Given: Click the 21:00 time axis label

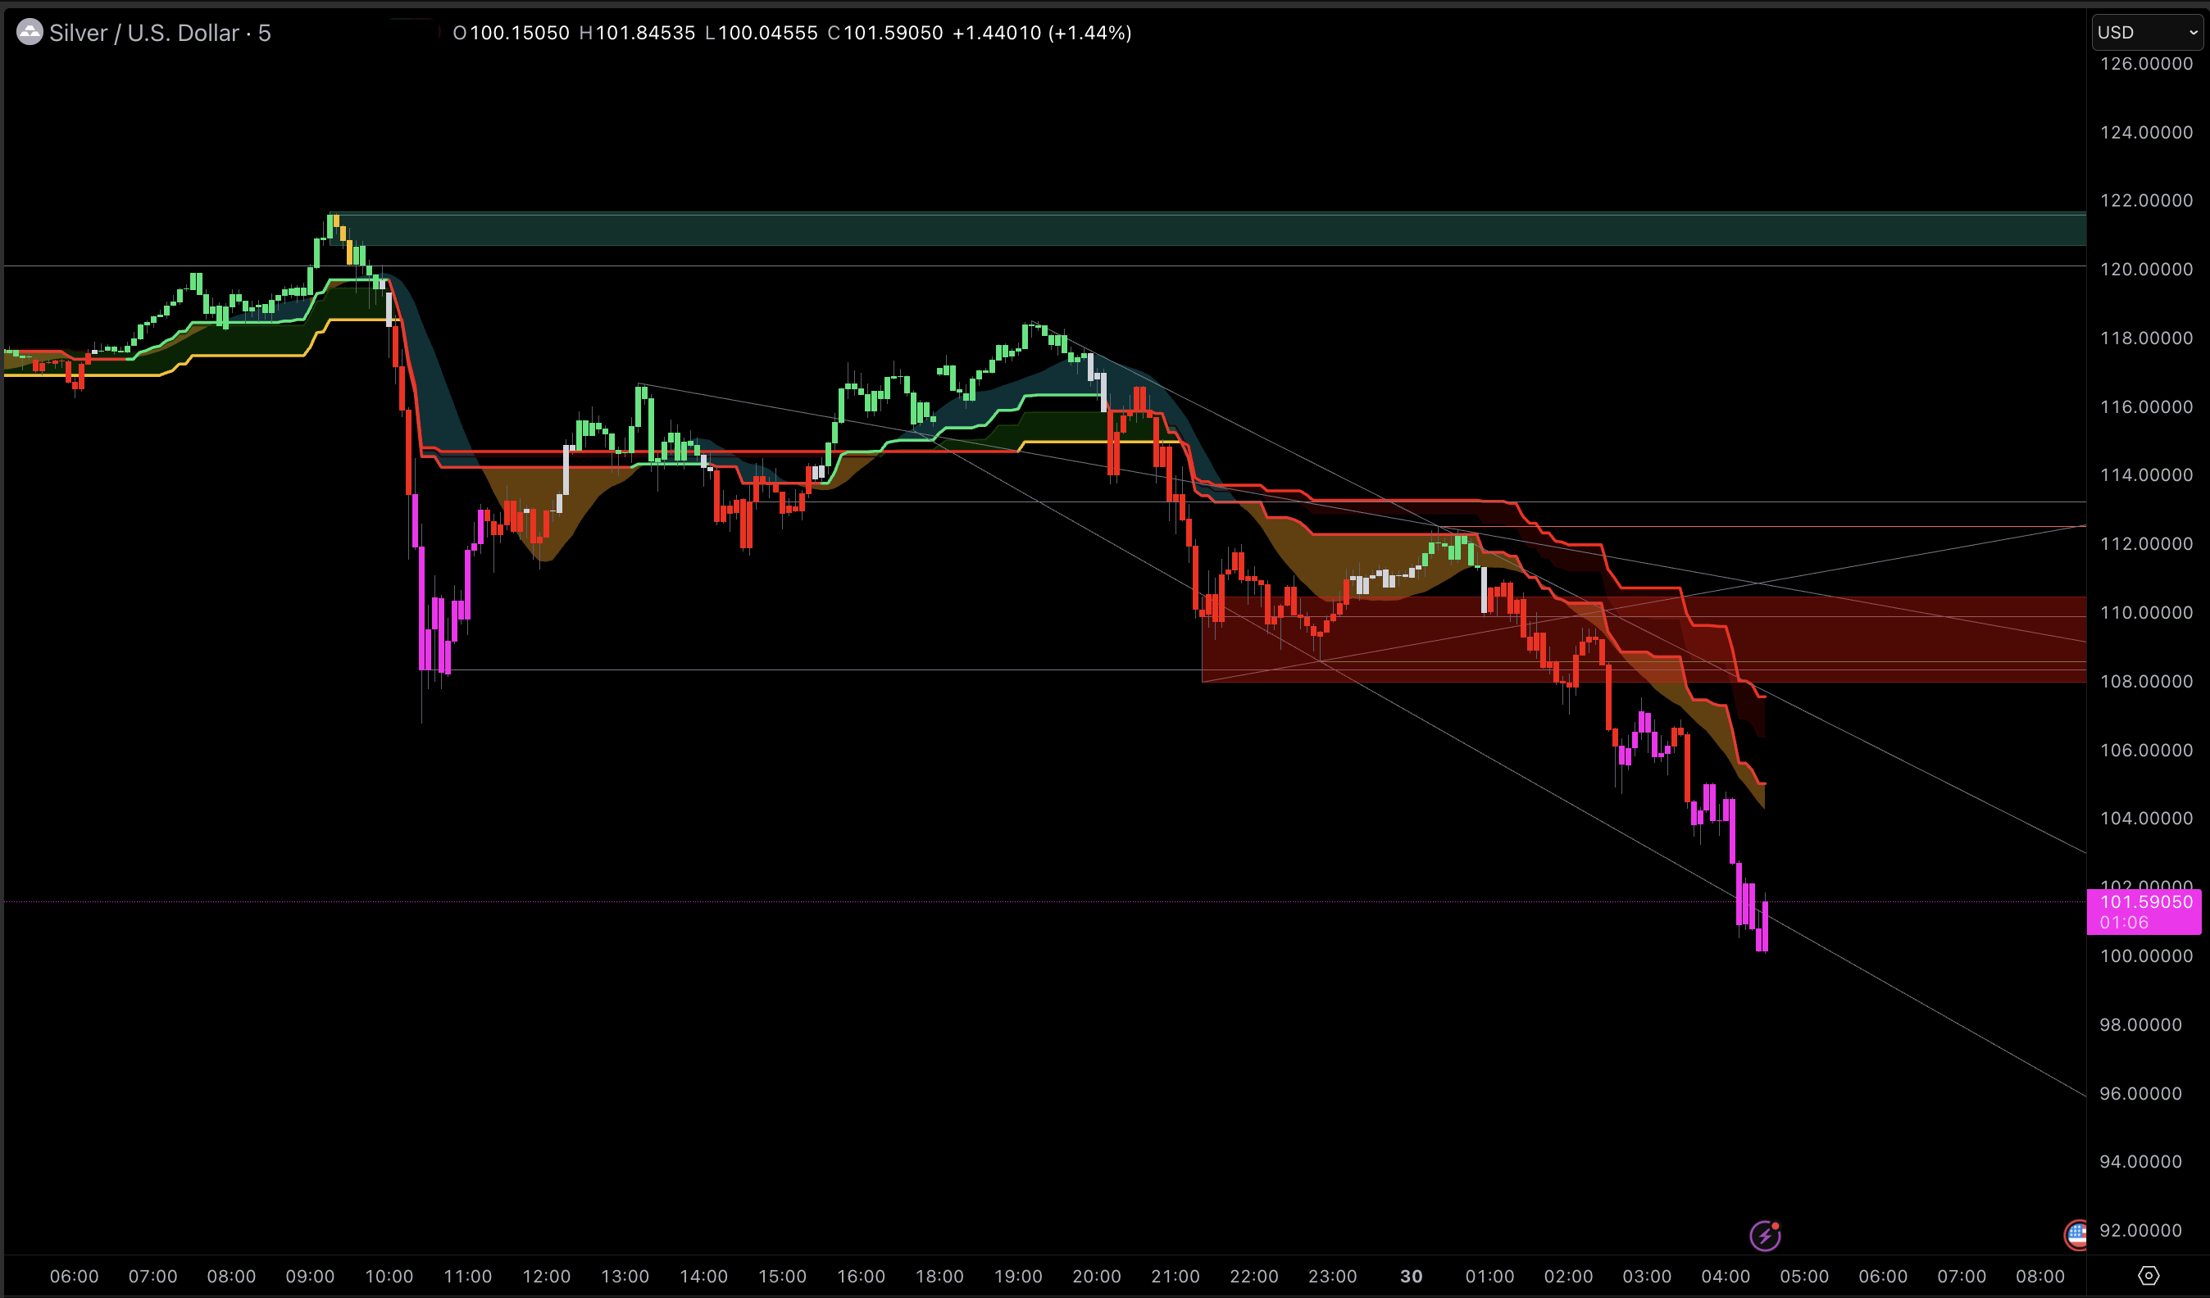Looking at the screenshot, I should click(x=1175, y=1276).
